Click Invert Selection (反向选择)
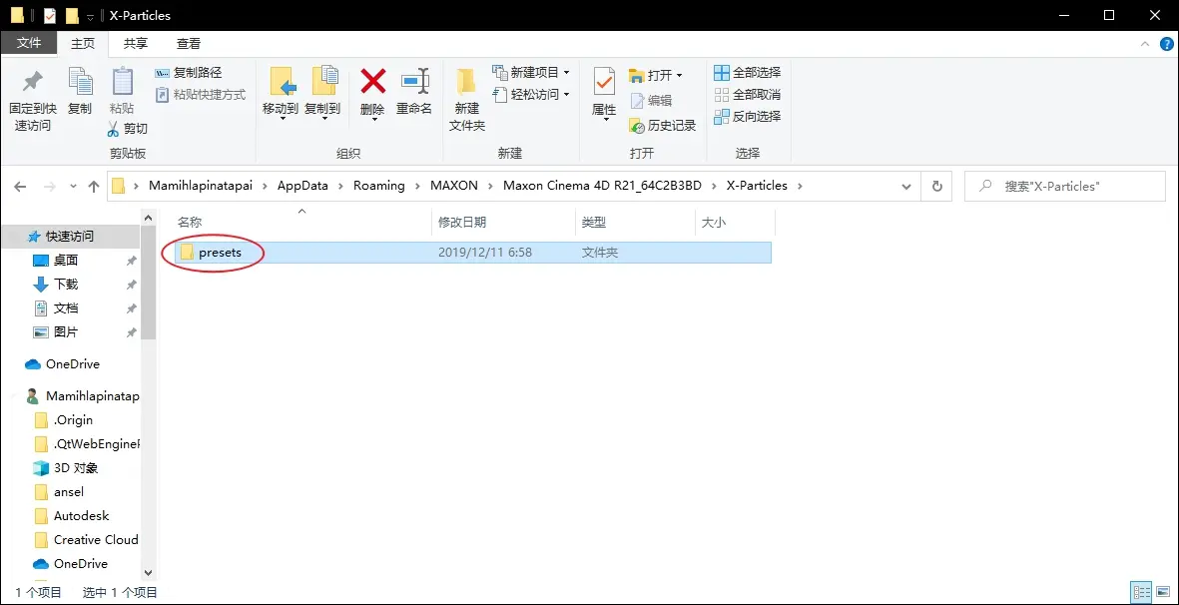Screen dimensions: 1179x605 coord(748,117)
